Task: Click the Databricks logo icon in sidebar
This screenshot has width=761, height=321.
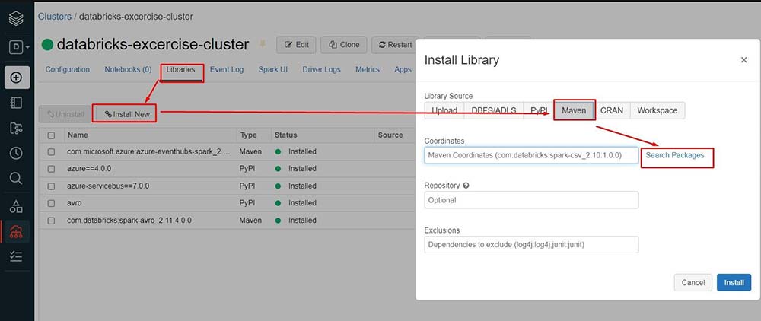Action: click(16, 18)
